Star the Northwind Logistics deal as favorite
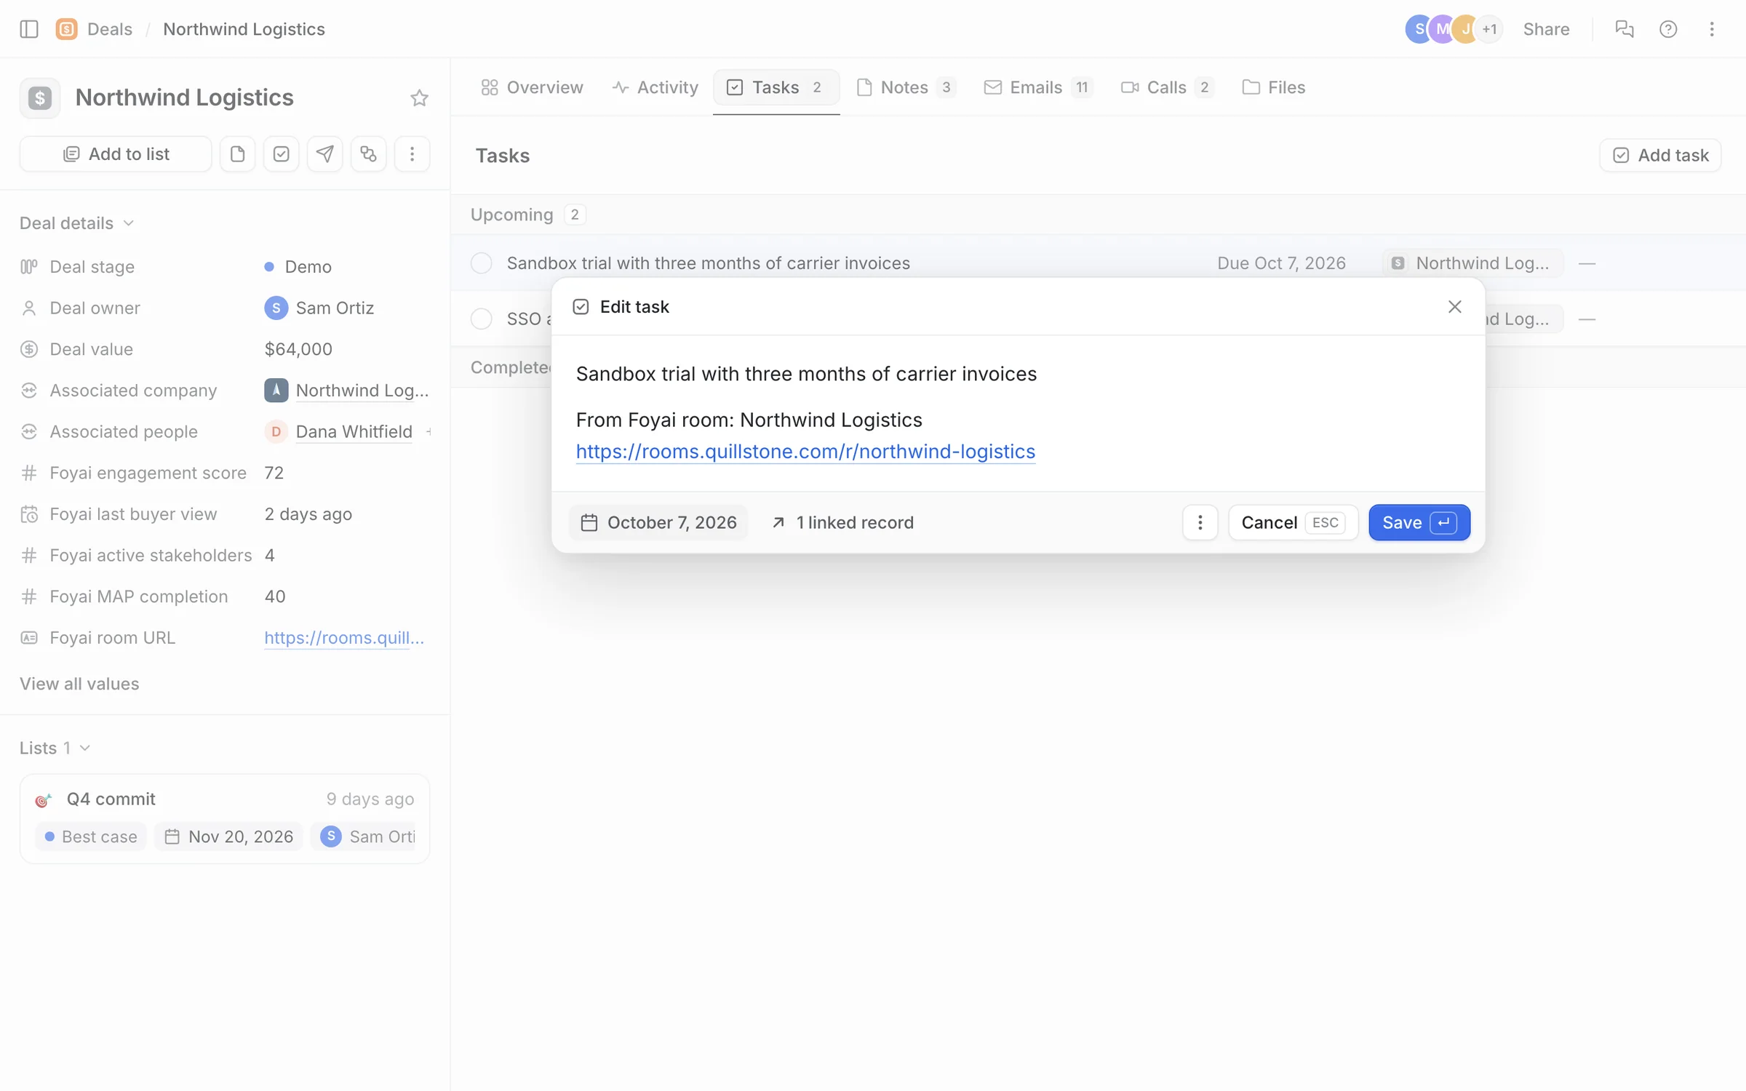The image size is (1746, 1091). tap(419, 98)
